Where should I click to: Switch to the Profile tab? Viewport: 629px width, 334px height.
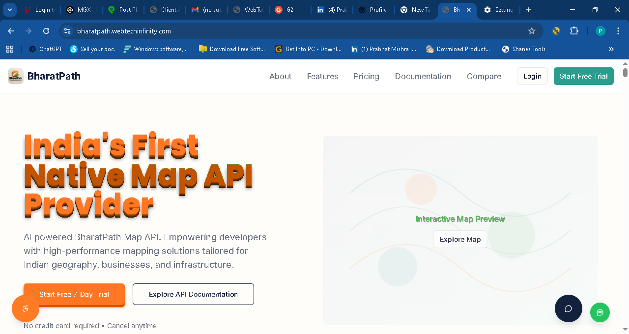click(x=373, y=10)
